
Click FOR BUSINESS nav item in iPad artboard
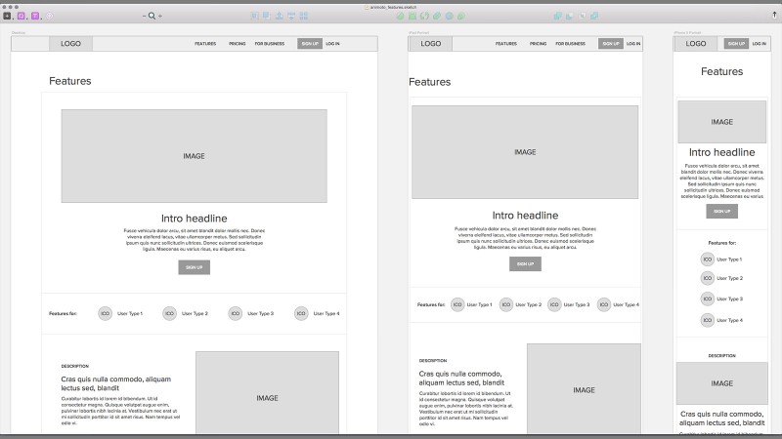pyautogui.click(x=571, y=44)
